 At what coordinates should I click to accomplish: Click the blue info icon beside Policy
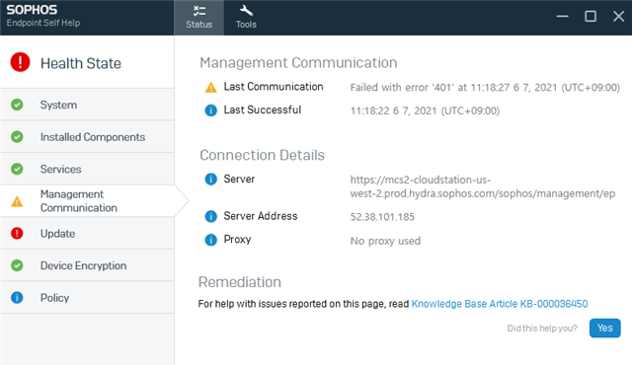pos(17,298)
